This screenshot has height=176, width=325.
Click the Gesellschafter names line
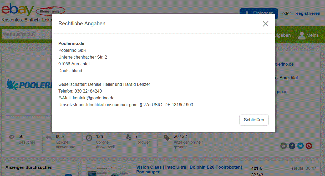pyautogui.click(x=104, y=84)
